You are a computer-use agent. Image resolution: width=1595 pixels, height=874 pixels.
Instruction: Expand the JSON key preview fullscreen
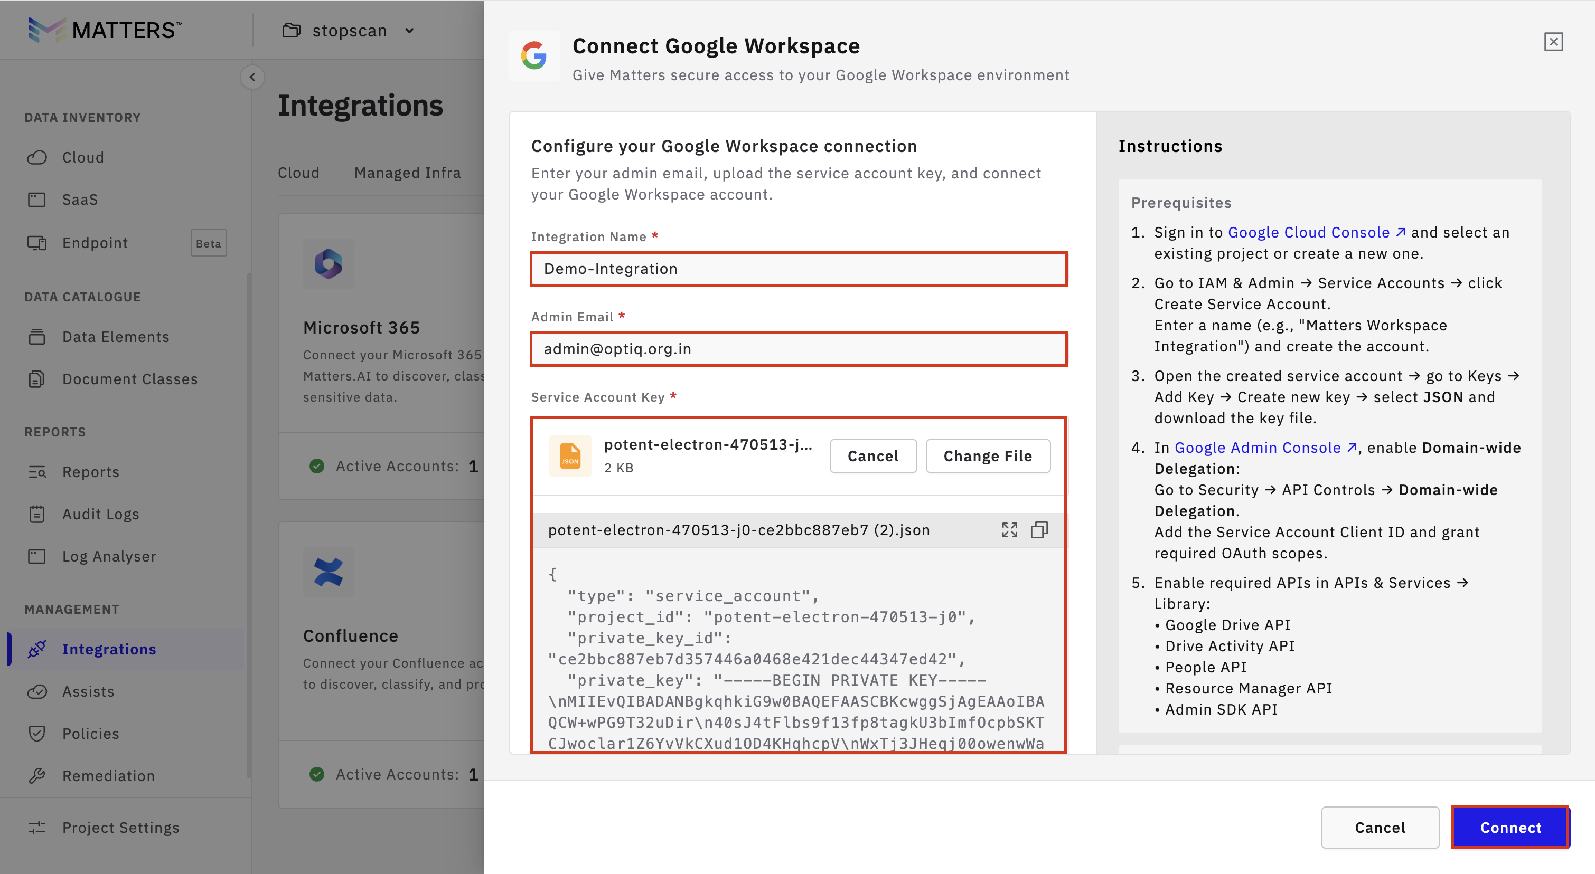pyautogui.click(x=1009, y=530)
